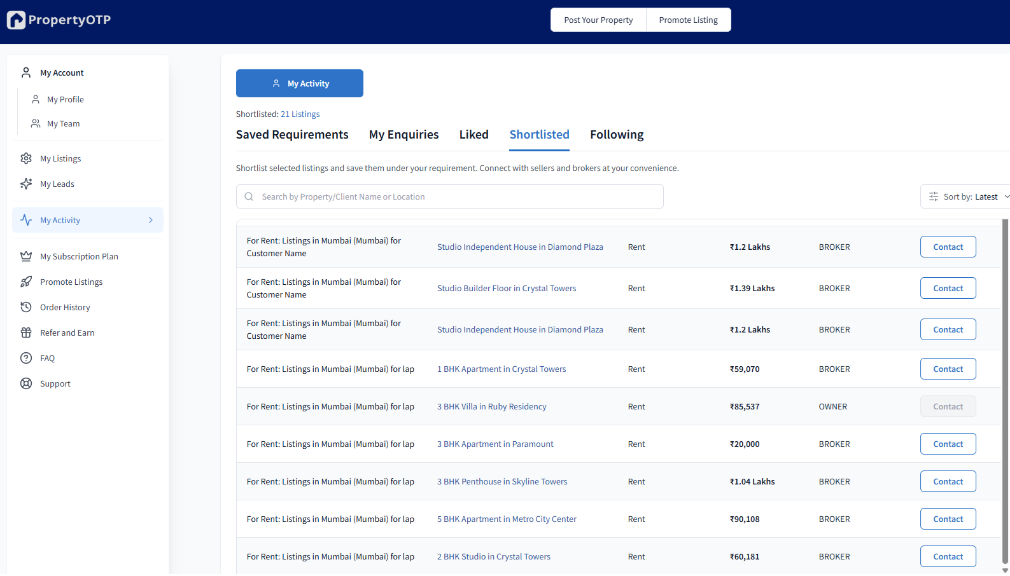Click the property search input field

point(449,196)
